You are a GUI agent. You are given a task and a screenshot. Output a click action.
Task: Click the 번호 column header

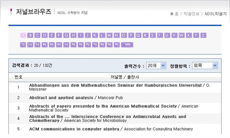(x=18, y=77)
